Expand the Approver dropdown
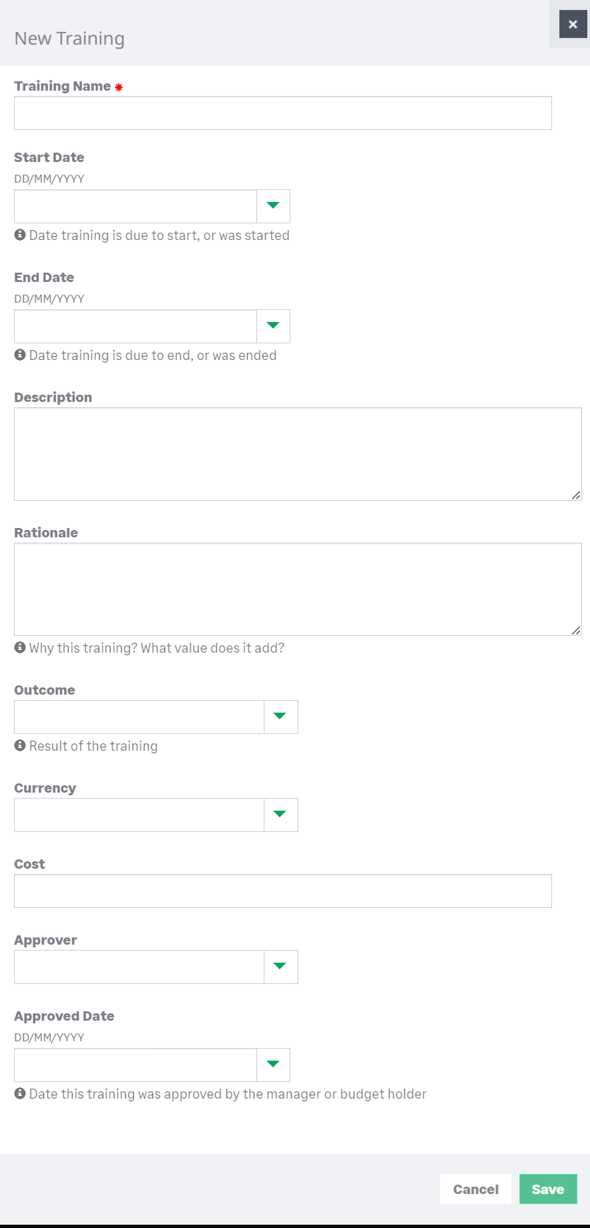 [x=280, y=967]
